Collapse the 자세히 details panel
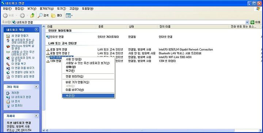Screen dimensions: 263x133 (36, 116)
